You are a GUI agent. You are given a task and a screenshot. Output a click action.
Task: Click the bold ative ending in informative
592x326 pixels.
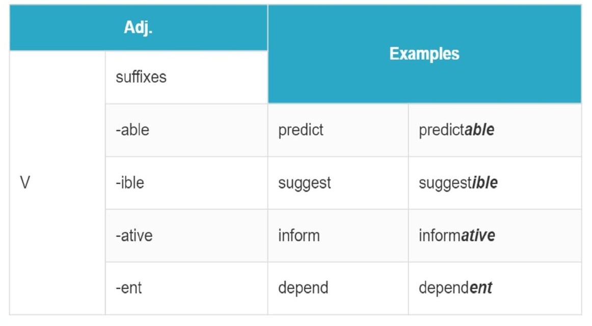coord(478,236)
